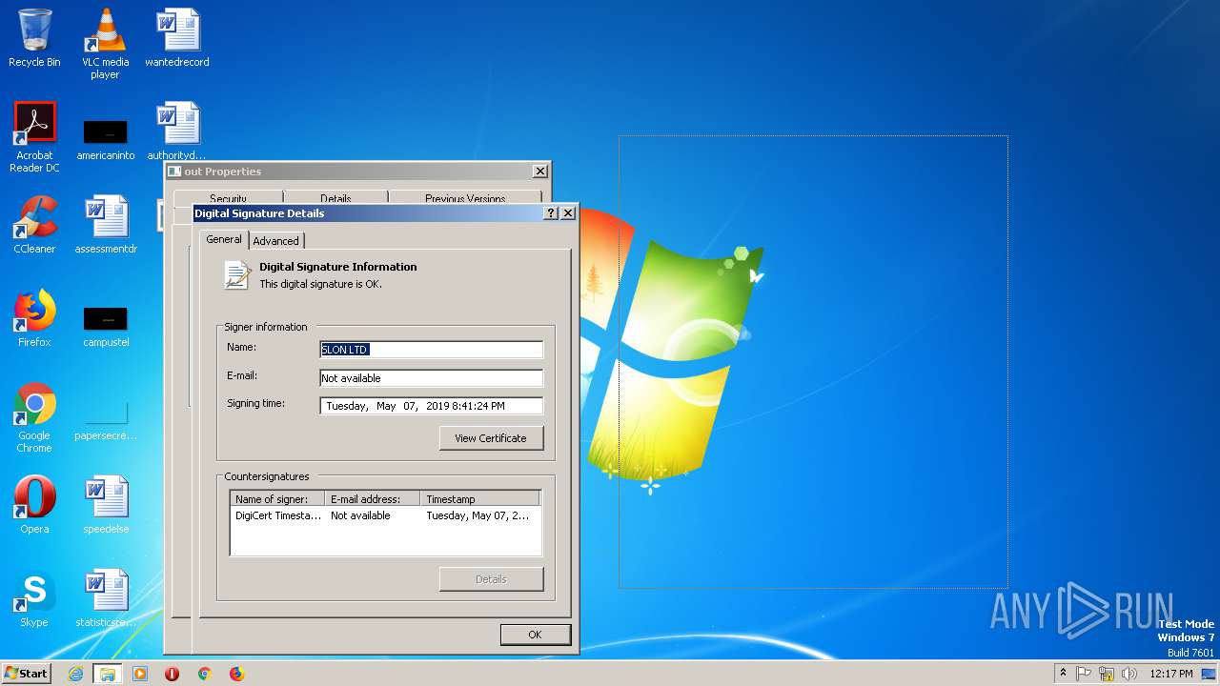Click the red Opera taskbar icon
1220x686 pixels.
pos(172,674)
